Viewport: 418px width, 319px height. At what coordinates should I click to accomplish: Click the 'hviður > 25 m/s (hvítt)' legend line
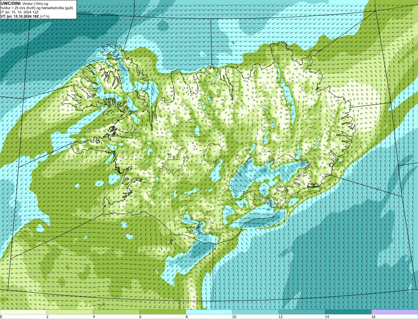coord(37,8)
